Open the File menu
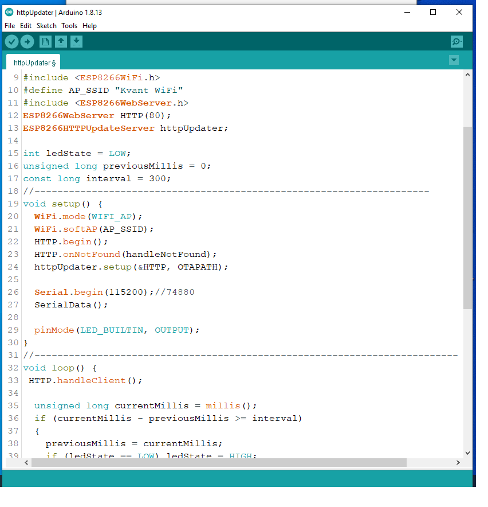488x507 pixels. click(x=10, y=26)
